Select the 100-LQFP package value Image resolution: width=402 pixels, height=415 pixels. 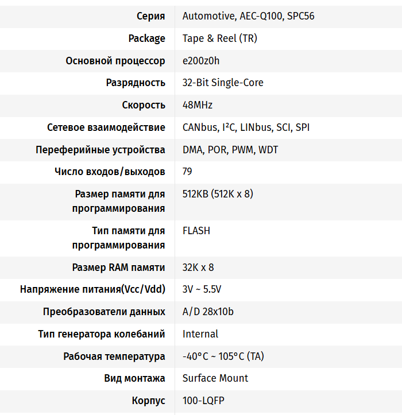[203, 401]
